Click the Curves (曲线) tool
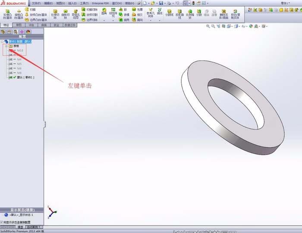Screen dimensions: 302x233 [160, 12]
